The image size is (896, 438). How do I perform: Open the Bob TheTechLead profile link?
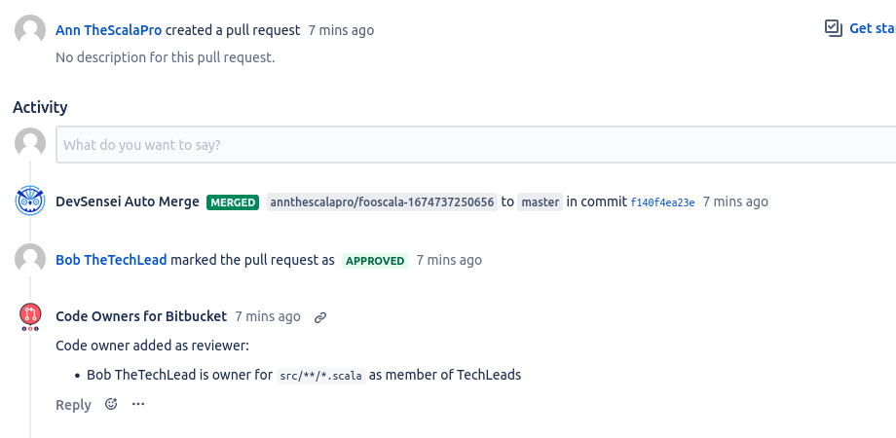click(x=111, y=260)
